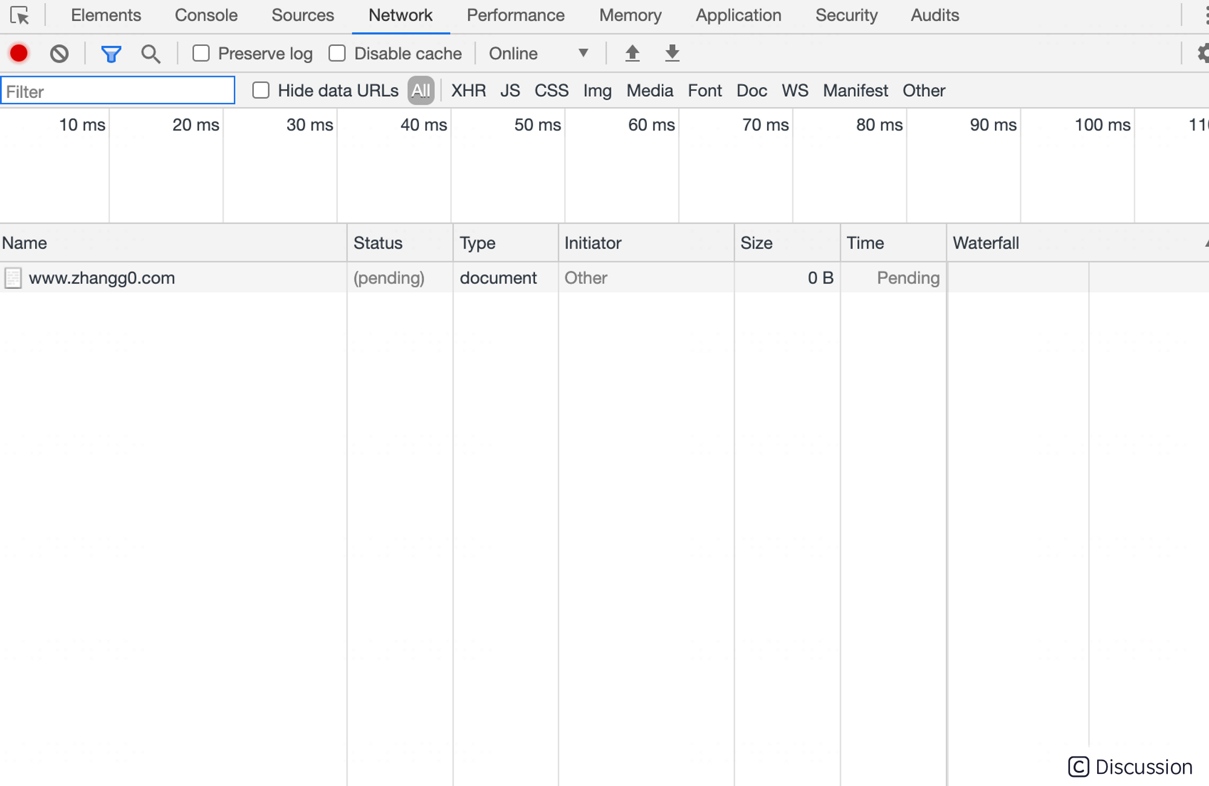Sort by Size column header
1209x786 pixels.
788,243
